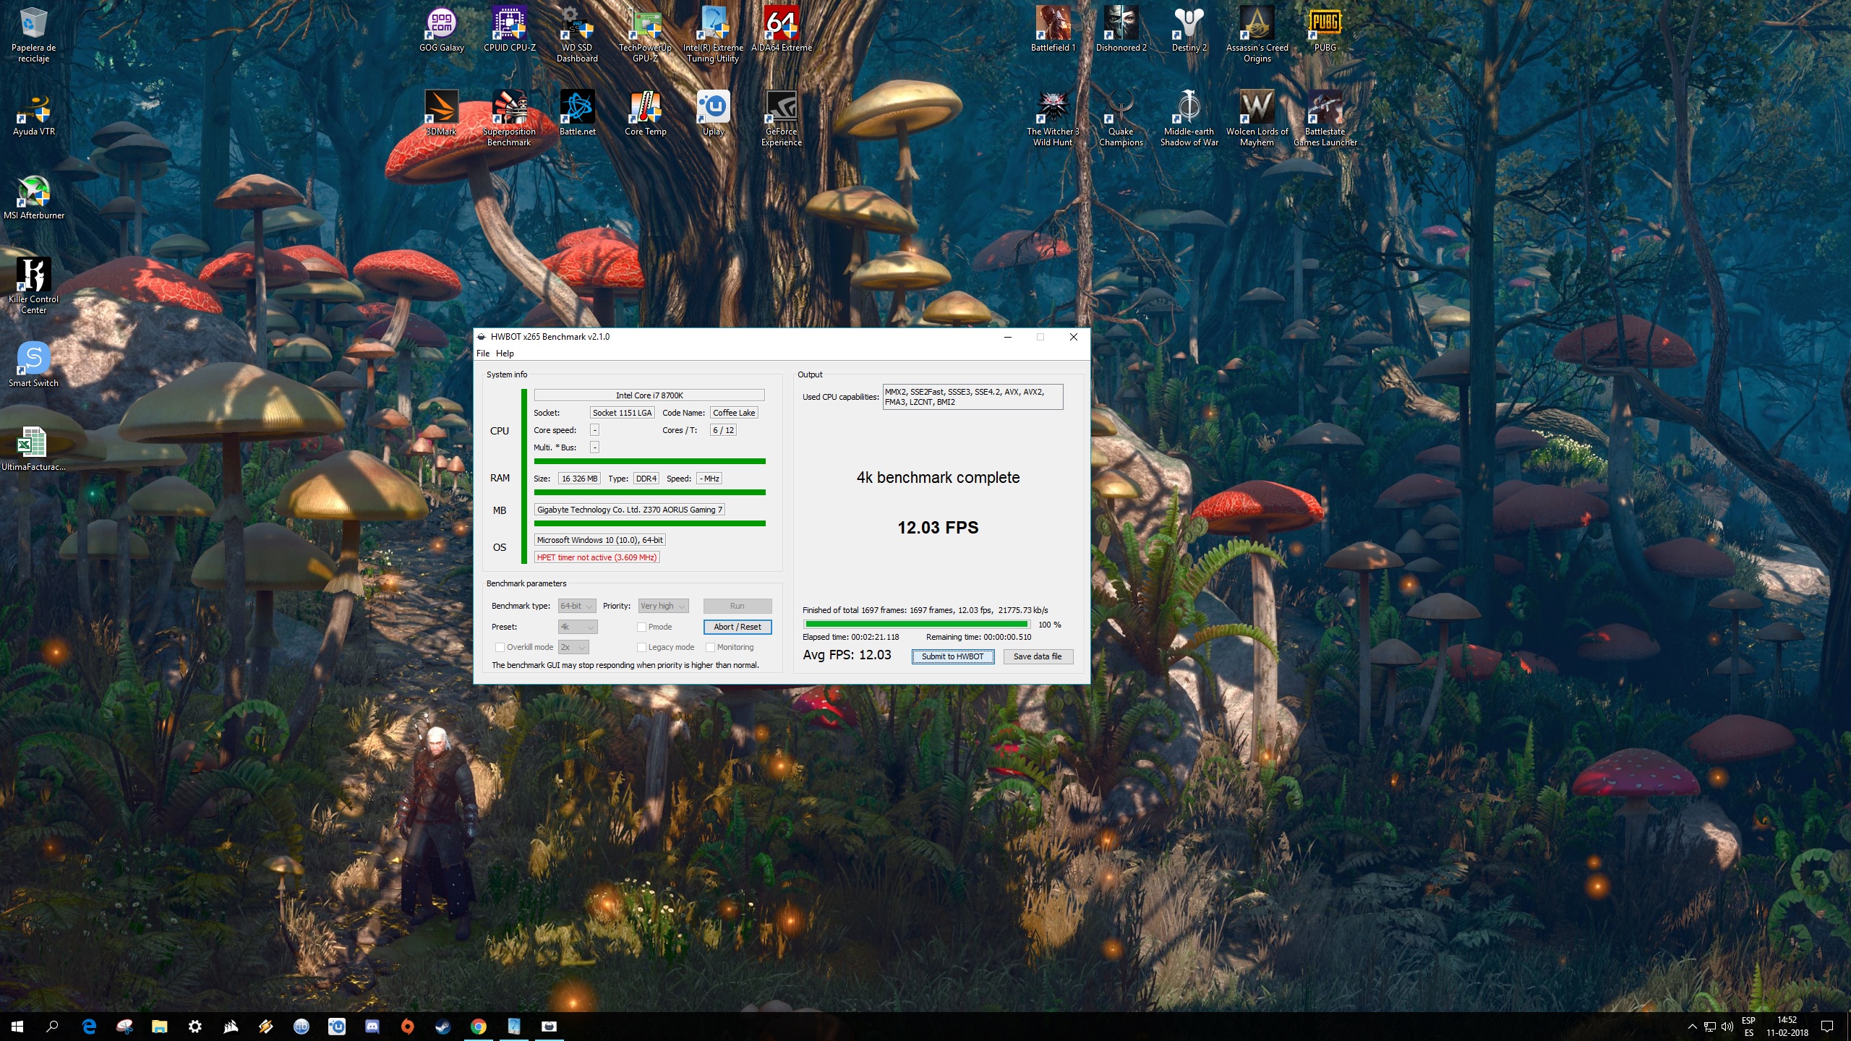Click the Save data file button

[x=1038, y=656]
